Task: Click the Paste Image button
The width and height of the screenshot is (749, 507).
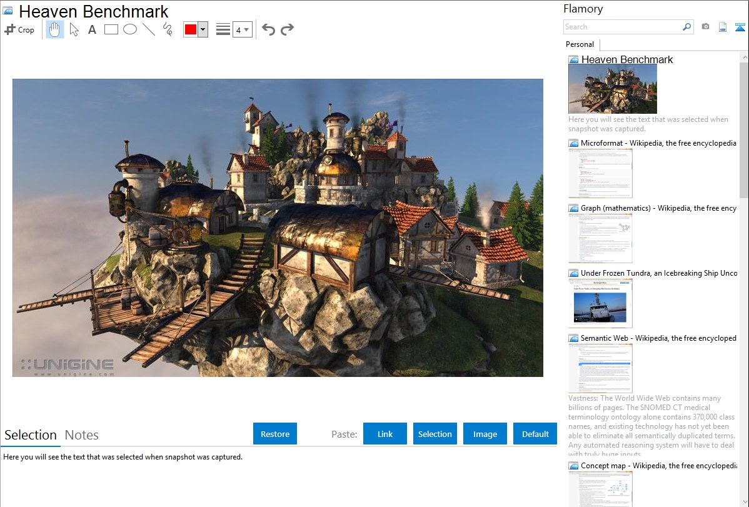Action: 485,434
